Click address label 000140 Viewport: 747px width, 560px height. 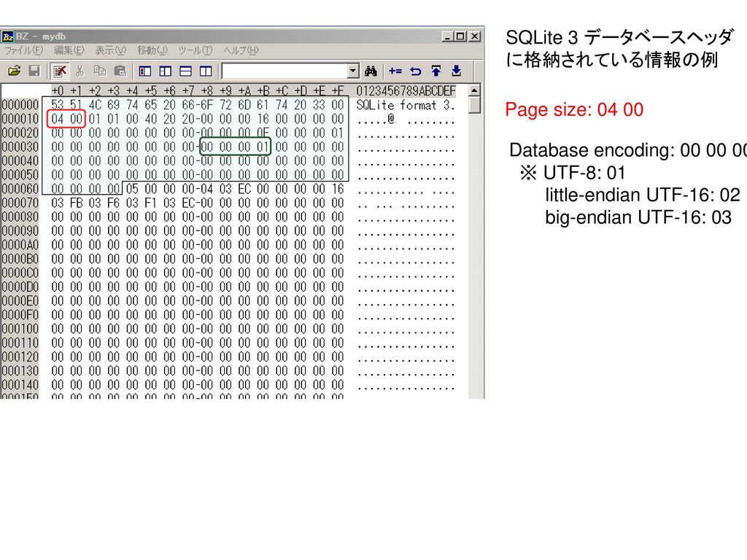pos(20,385)
